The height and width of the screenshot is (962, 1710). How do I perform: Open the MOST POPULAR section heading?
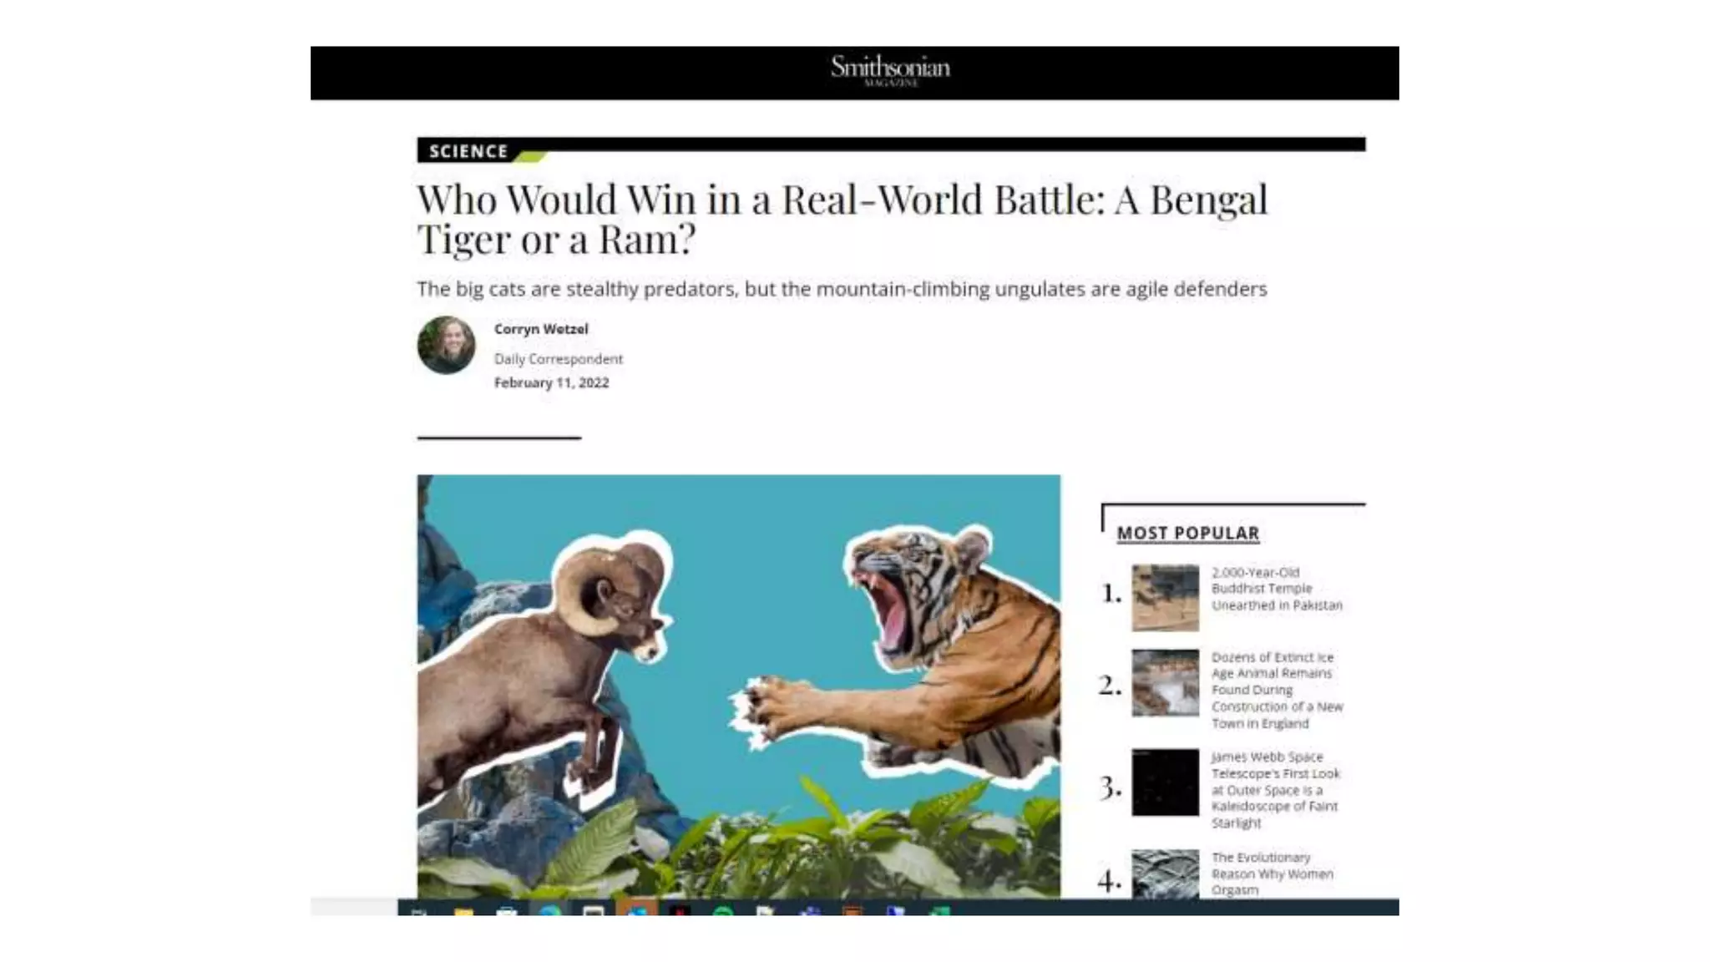[x=1187, y=533]
